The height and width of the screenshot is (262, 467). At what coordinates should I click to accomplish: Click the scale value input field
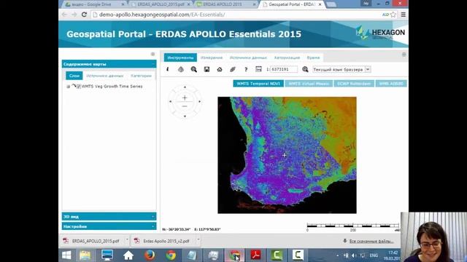pyautogui.click(x=284, y=69)
